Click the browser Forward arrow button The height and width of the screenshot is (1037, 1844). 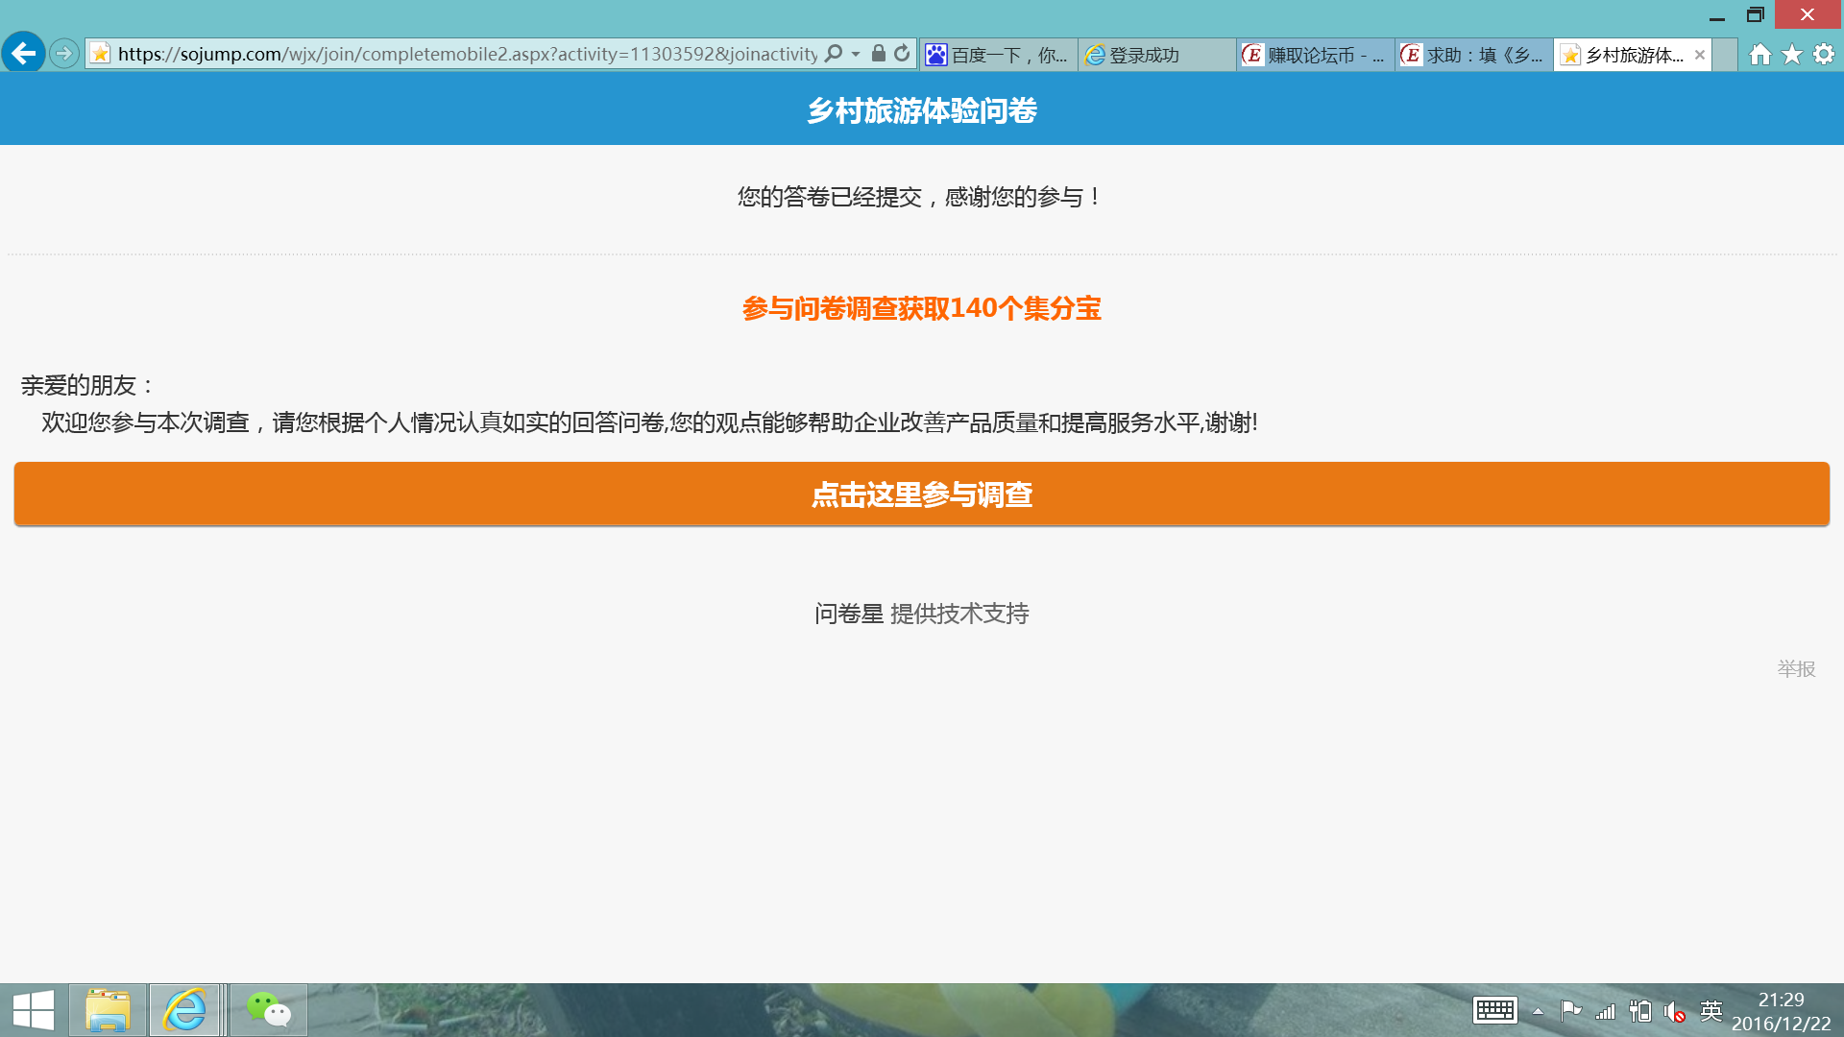coord(64,54)
